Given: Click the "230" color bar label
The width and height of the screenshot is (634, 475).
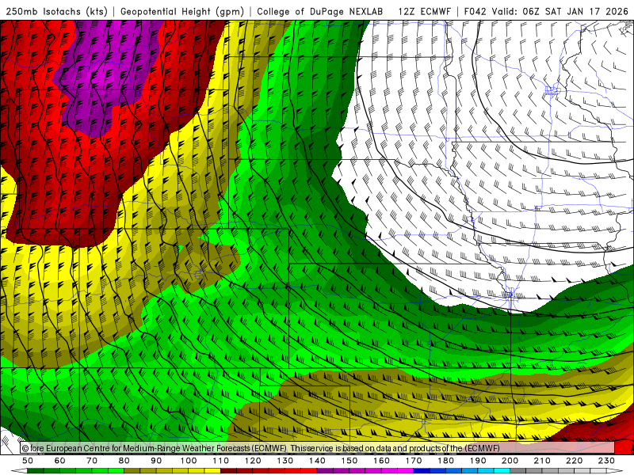Looking at the screenshot, I should click(606, 461).
